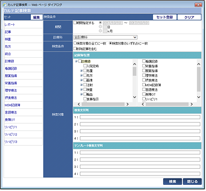Viewport: 206px width, 191px height.
Task: Check the 処置 checkbox in tree
Action: pos(85,71)
